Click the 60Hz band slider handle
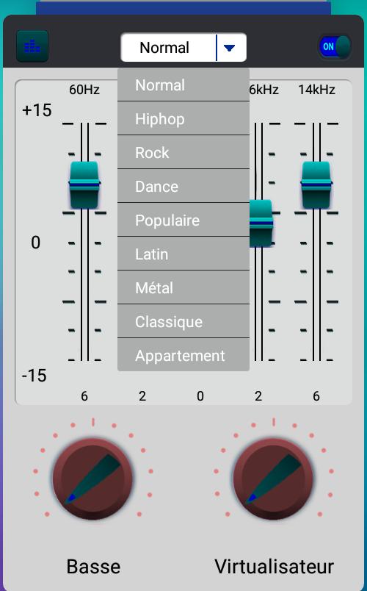Image resolution: width=367 pixels, height=591 pixels. [84, 185]
